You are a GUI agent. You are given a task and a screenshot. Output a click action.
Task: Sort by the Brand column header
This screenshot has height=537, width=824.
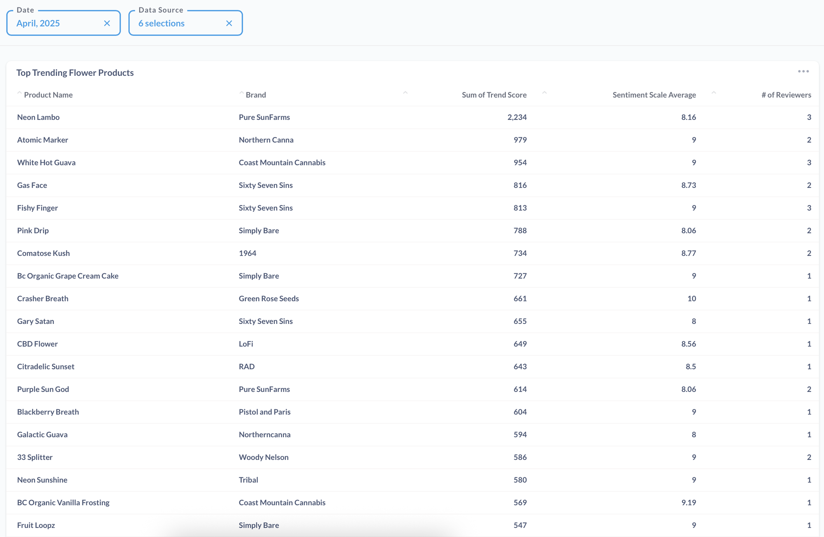(256, 95)
